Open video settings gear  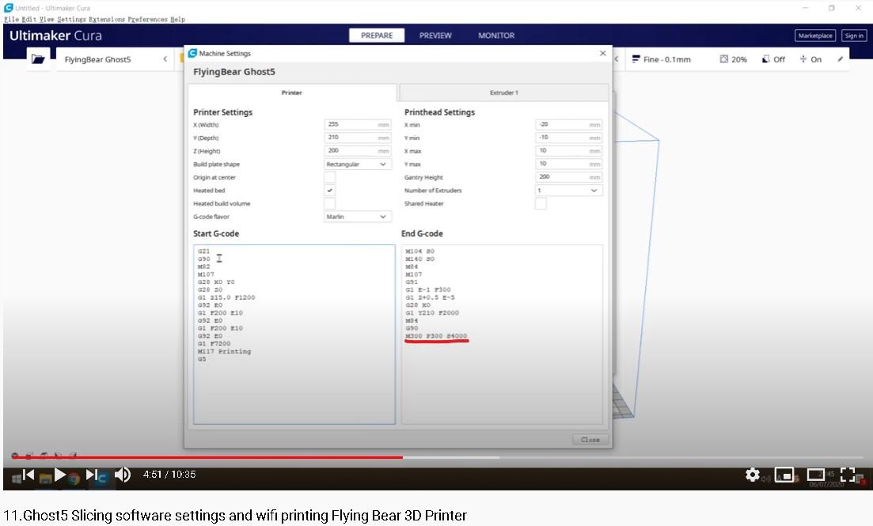(752, 475)
